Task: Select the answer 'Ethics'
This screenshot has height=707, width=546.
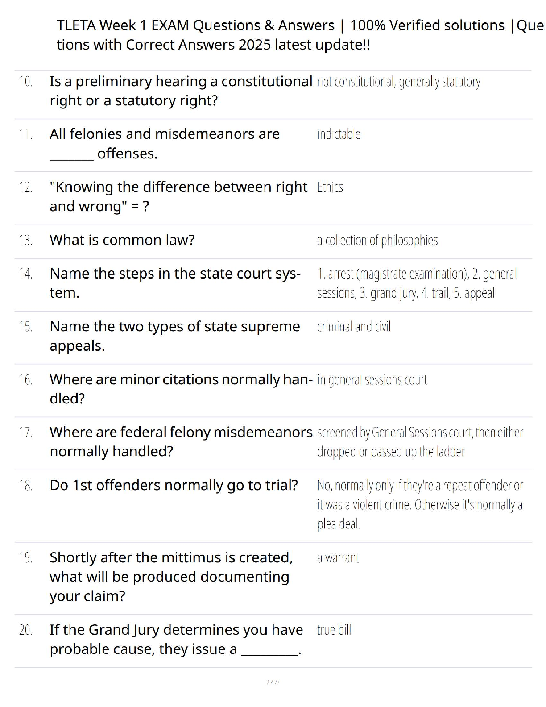Action: 330,187
